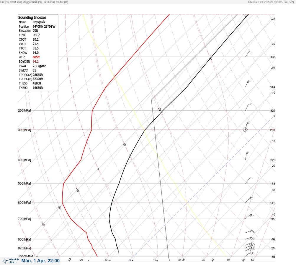The image size is (296, 265).
Task: Click the TROPO(B) value 52320ft
Action: (38, 79)
